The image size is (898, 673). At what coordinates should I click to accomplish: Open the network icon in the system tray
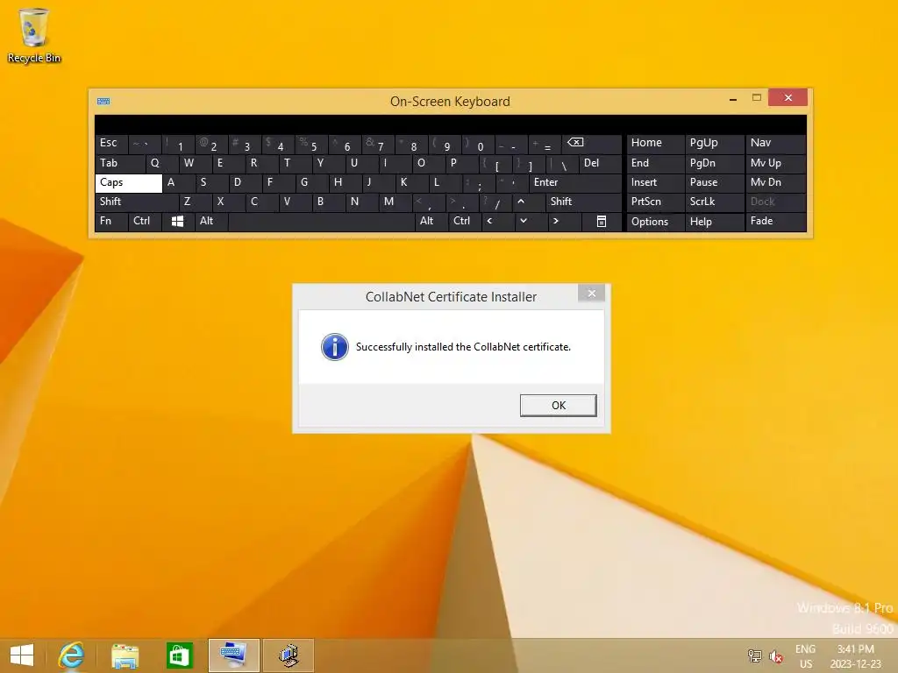click(755, 655)
